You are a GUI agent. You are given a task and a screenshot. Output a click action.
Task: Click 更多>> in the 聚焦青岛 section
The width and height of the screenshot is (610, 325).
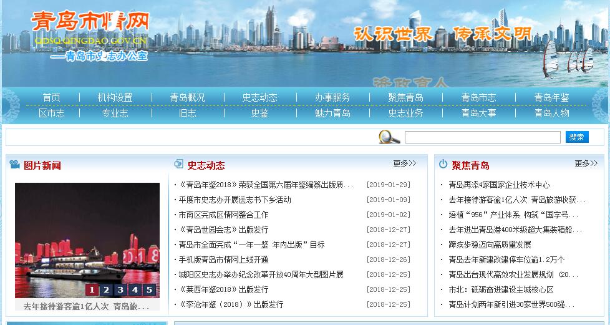[586, 163]
